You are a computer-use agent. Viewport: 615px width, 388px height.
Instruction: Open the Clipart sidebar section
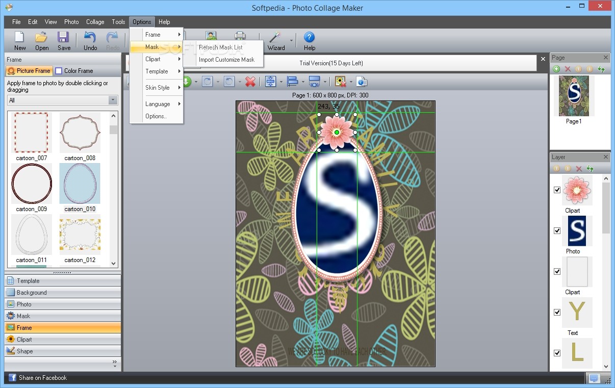63,340
